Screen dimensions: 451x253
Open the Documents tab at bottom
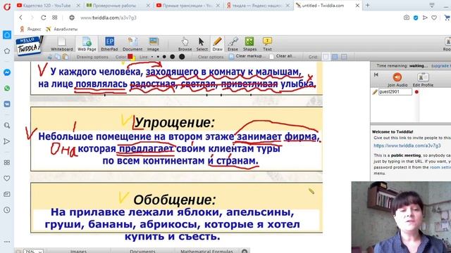click(x=142, y=251)
